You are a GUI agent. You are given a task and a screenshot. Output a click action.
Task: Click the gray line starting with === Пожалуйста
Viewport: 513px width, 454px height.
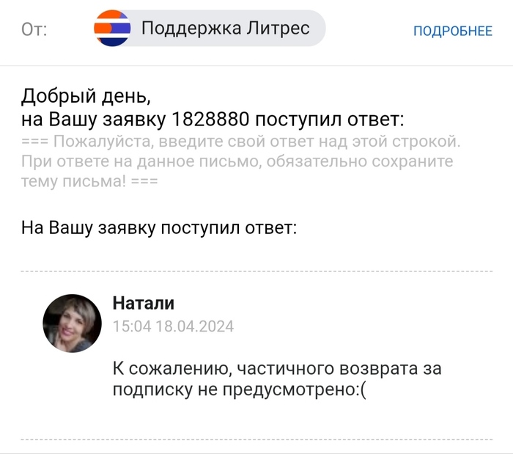click(240, 141)
